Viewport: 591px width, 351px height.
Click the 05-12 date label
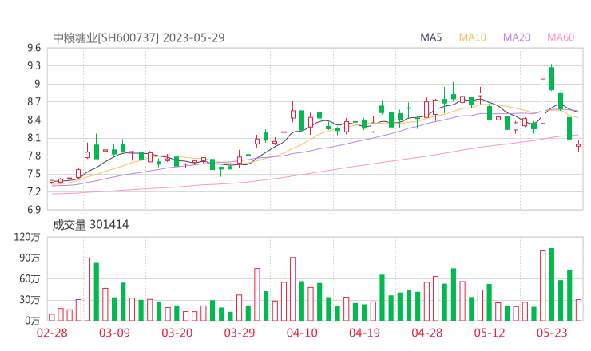coord(490,333)
